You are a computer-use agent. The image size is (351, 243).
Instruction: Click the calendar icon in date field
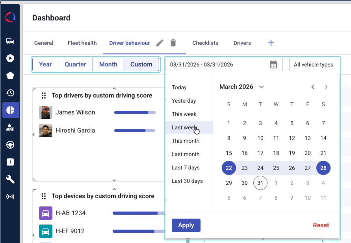(273, 64)
